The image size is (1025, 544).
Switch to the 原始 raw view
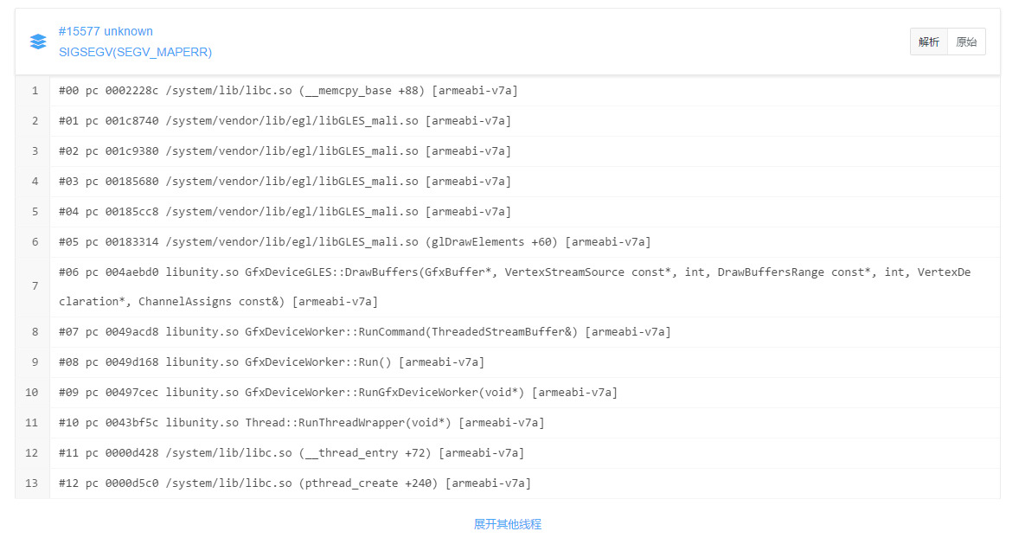[x=966, y=42]
